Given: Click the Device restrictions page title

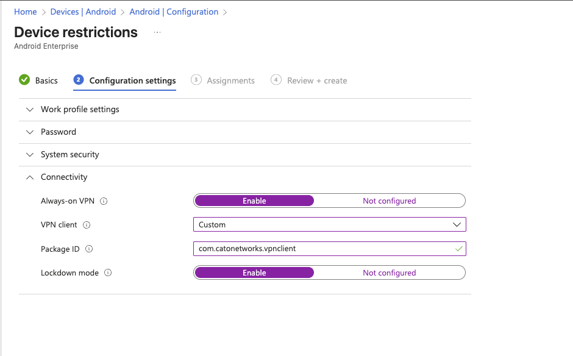Looking at the screenshot, I should click(76, 32).
